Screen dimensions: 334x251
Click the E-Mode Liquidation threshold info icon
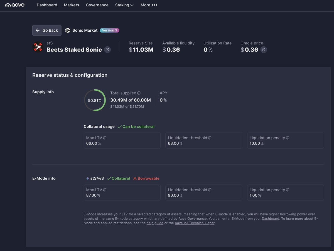(210, 190)
